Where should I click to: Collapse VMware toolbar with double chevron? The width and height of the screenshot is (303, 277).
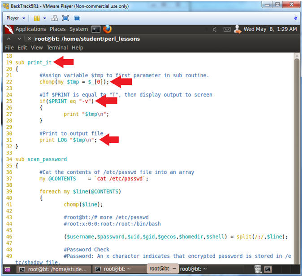(x=296, y=18)
